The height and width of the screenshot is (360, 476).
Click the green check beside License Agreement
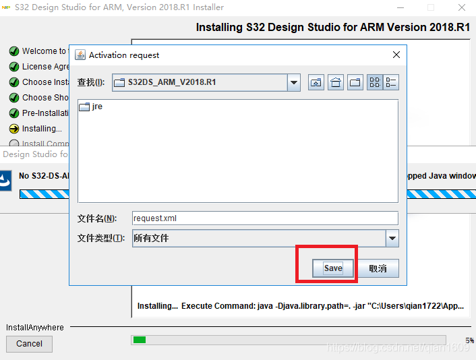point(14,67)
